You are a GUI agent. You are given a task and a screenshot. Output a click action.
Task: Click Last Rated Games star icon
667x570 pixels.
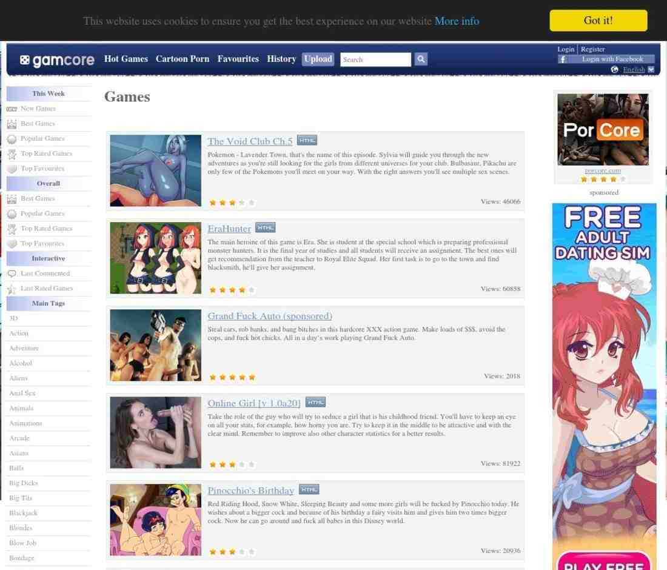click(12, 289)
